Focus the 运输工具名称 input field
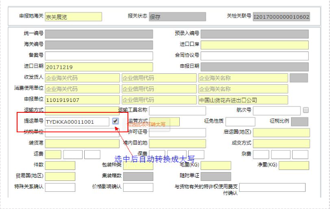Screen dimensions: 330x209 [x=177, y=111]
